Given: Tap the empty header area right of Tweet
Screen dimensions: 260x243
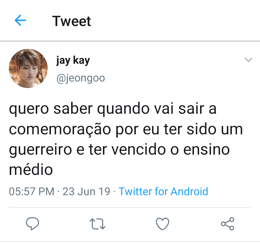Looking at the screenshot, I should point(174,21).
